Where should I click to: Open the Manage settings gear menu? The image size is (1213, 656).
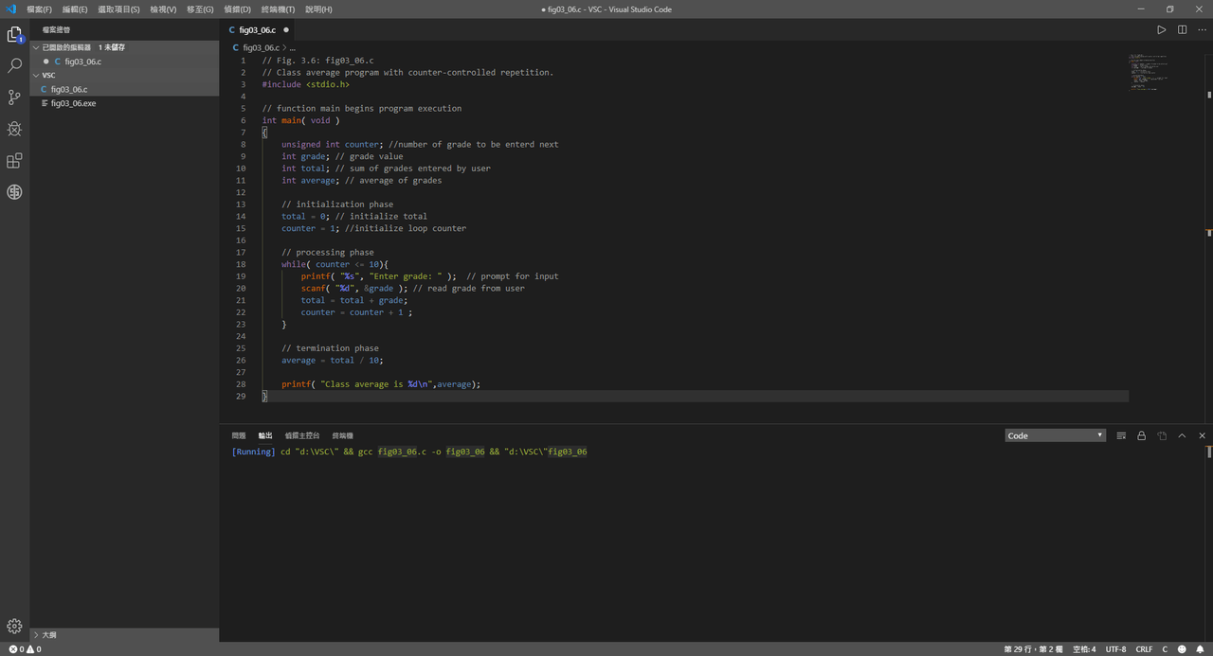[x=14, y=626]
